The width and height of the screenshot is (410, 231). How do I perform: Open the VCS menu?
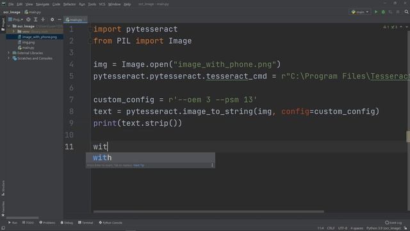[102, 4]
